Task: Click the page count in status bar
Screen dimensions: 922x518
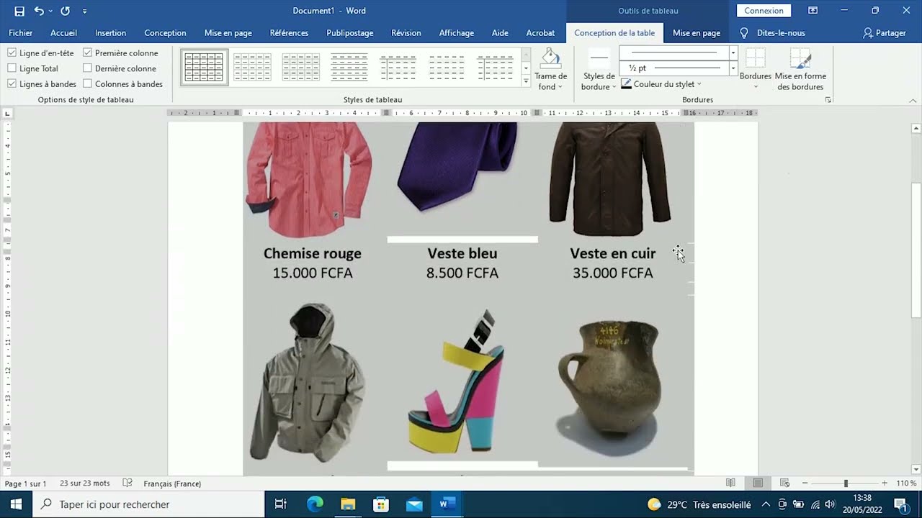Action: pos(26,483)
